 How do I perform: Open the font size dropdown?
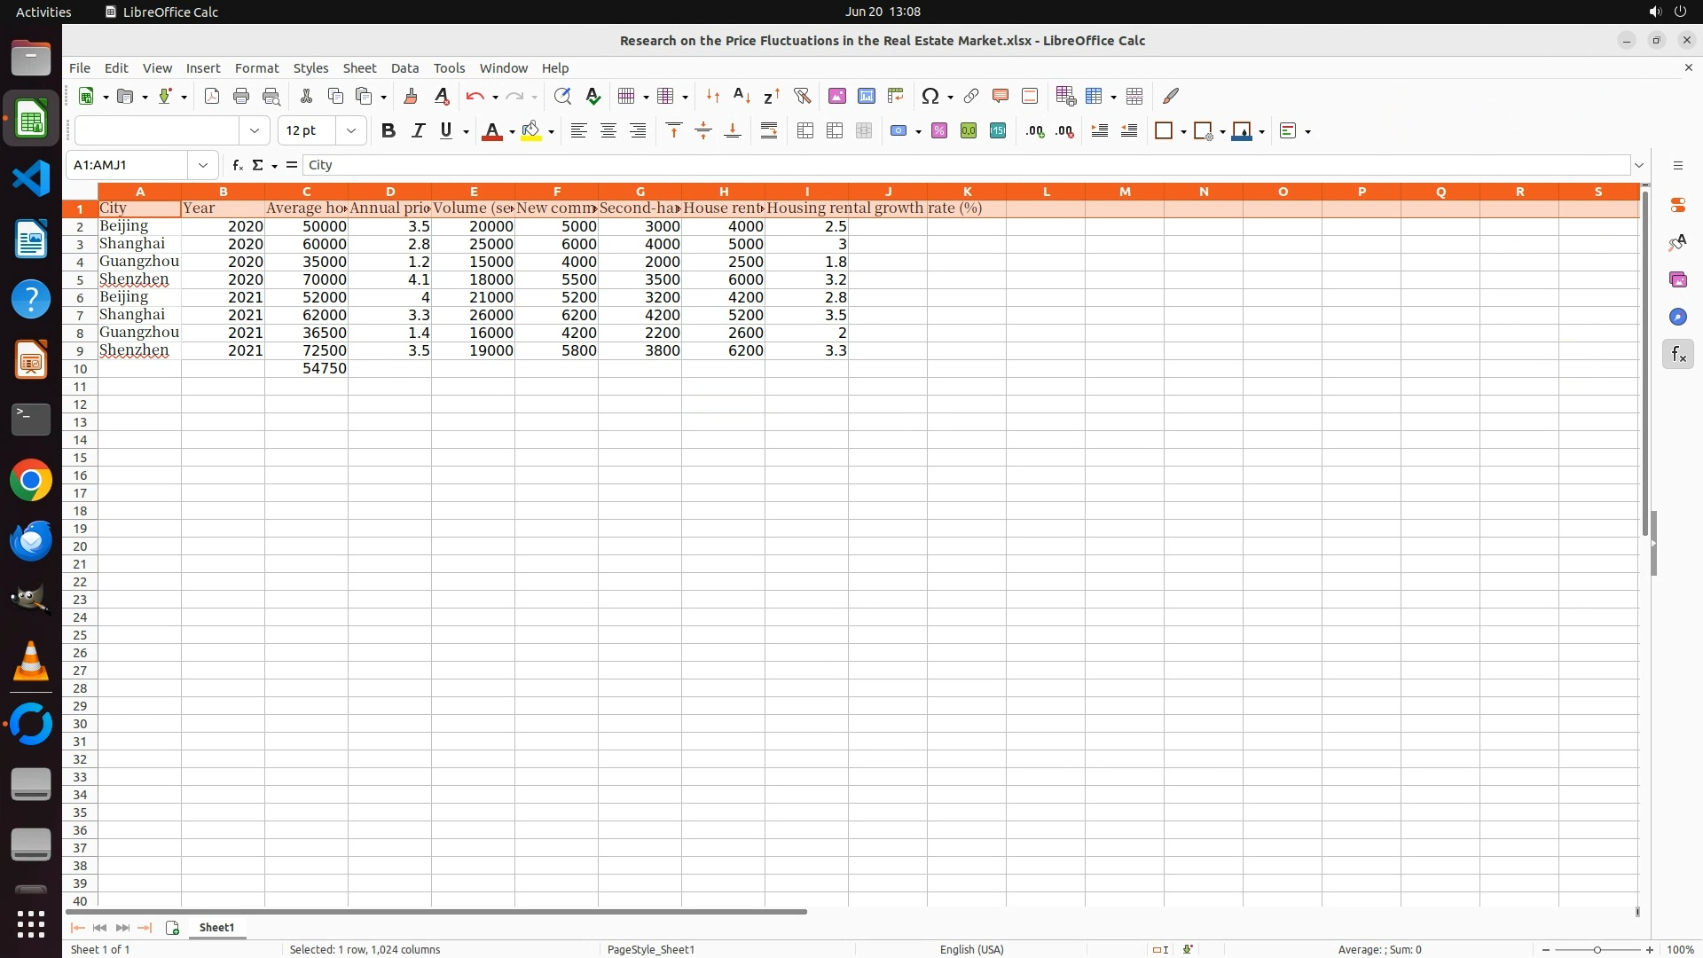[x=351, y=131]
